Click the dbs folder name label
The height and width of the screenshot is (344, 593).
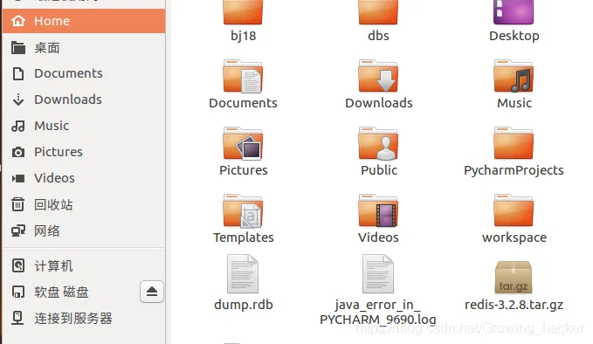(378, 36)
